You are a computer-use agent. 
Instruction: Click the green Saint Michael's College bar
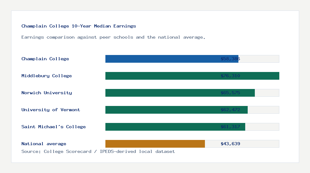coord(175,127)
